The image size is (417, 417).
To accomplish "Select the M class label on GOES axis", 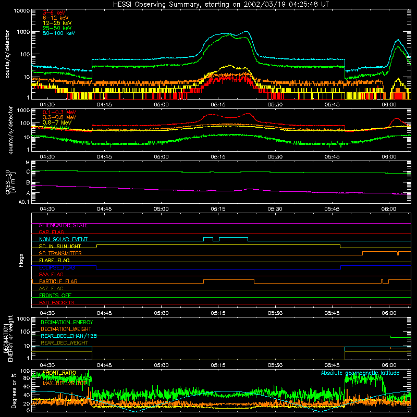I will tap(28, 163).
